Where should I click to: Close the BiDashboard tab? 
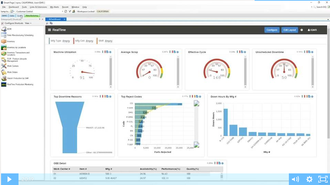65,19
